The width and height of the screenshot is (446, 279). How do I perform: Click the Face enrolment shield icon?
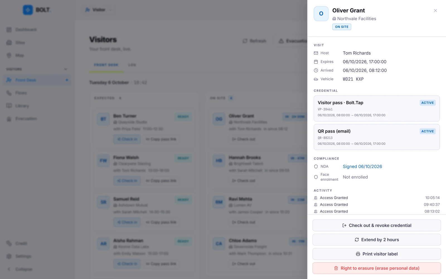pos(316,177)
